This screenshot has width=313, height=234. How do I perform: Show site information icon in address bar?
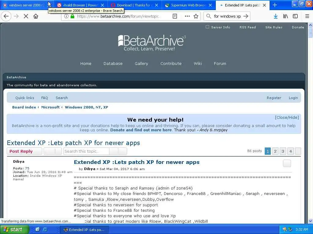coord(66,16)
